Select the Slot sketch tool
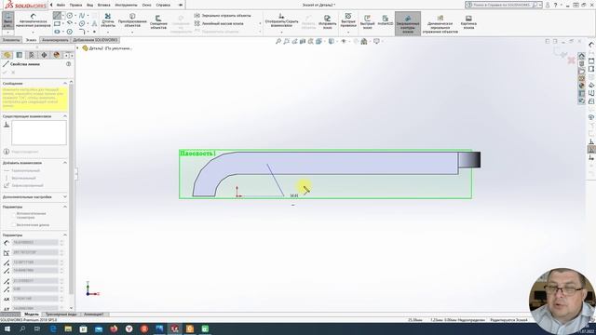 pyautogui.click(x=57, y=32)
